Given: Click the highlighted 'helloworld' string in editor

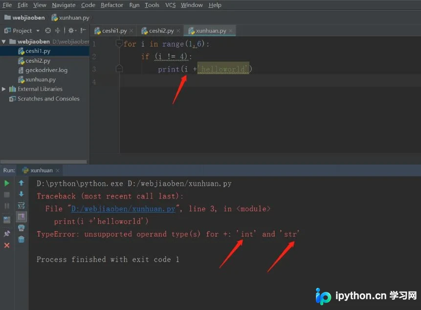Looking at the screenshot, I should pos(223,69).
